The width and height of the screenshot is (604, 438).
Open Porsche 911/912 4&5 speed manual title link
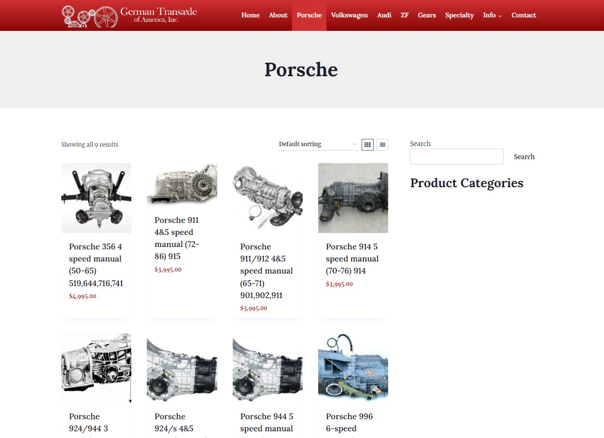[x=267, y=271]
